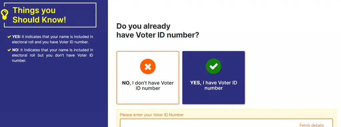Click the "Things you Should Know!" heading
341x127 pixels.
pyautogui.click(x=39, y=15)
